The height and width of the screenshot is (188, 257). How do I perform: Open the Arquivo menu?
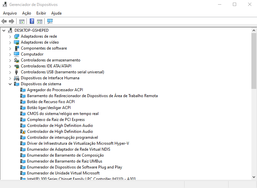[10, 13]
